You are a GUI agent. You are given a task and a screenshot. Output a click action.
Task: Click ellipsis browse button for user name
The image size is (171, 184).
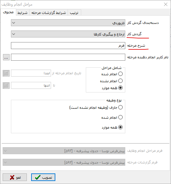click(x=6, y=57)
